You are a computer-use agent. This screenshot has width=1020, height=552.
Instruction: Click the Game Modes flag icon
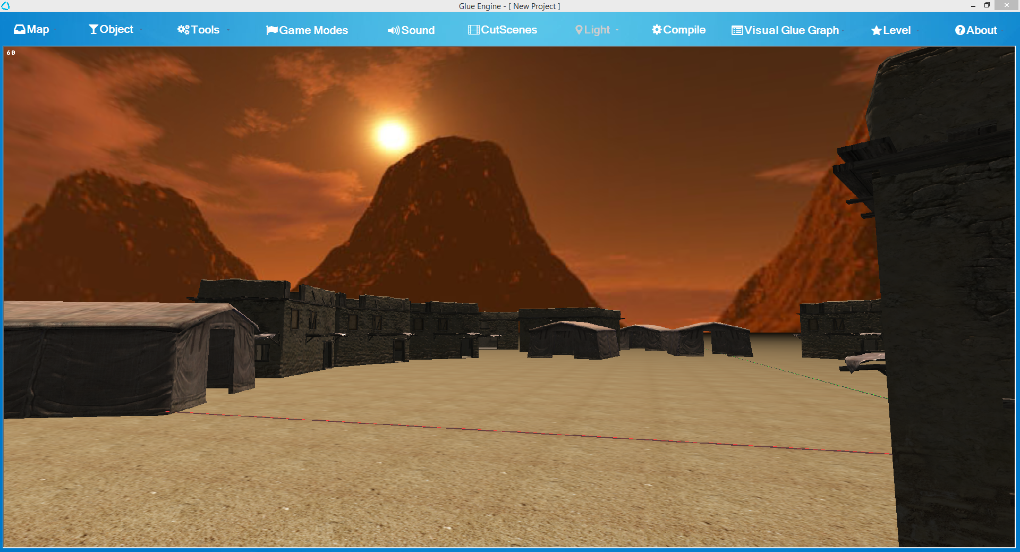point(271,30)
